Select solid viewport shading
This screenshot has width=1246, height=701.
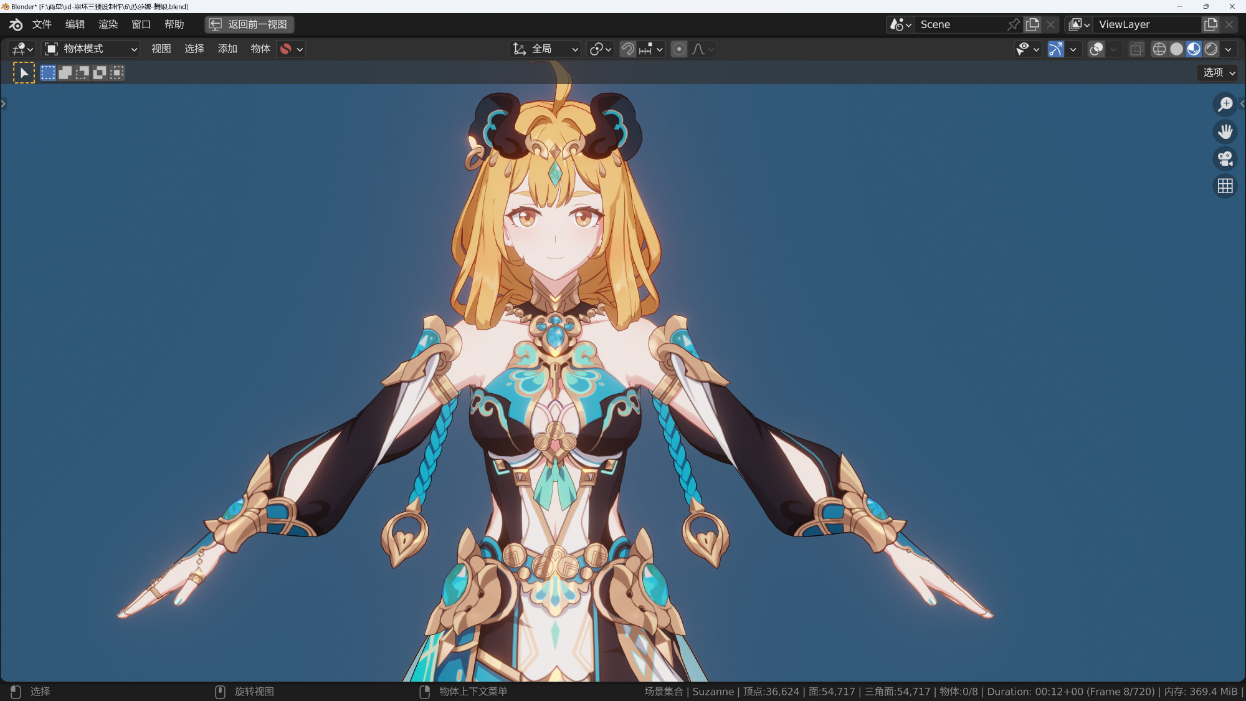click(1176, 49)
